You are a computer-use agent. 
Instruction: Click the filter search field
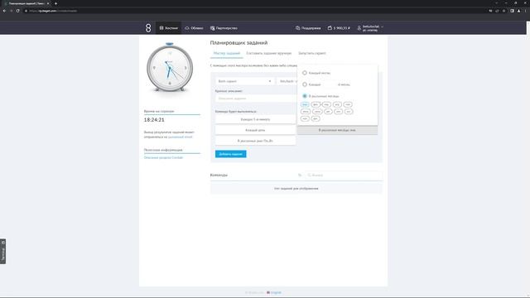click(344, 175)
